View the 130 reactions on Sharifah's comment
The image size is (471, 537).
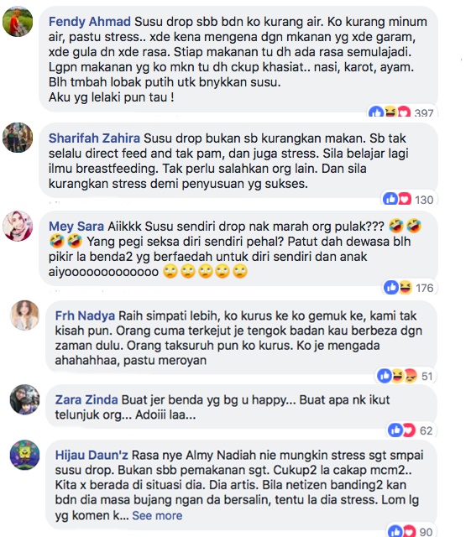tap(408, 200)
